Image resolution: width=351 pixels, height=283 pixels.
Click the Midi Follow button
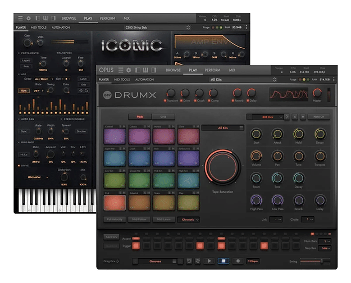tap(139, 220)
